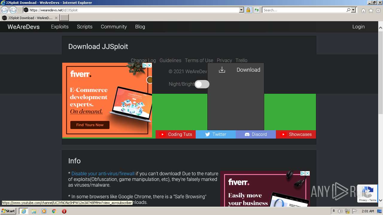Click the Showcases button
This screenshot has height=215, width=383.
(x=296, y=134)
